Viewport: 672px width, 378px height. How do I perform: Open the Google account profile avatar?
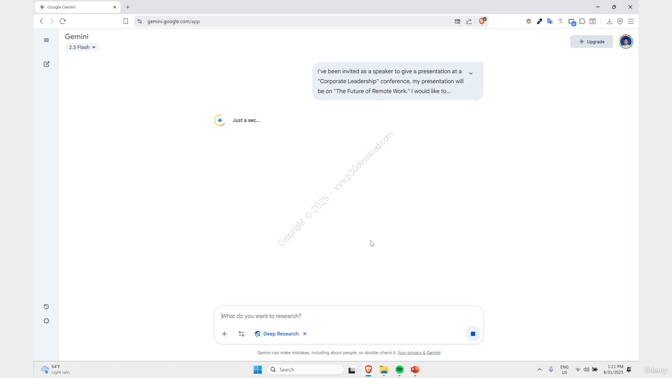625,41
